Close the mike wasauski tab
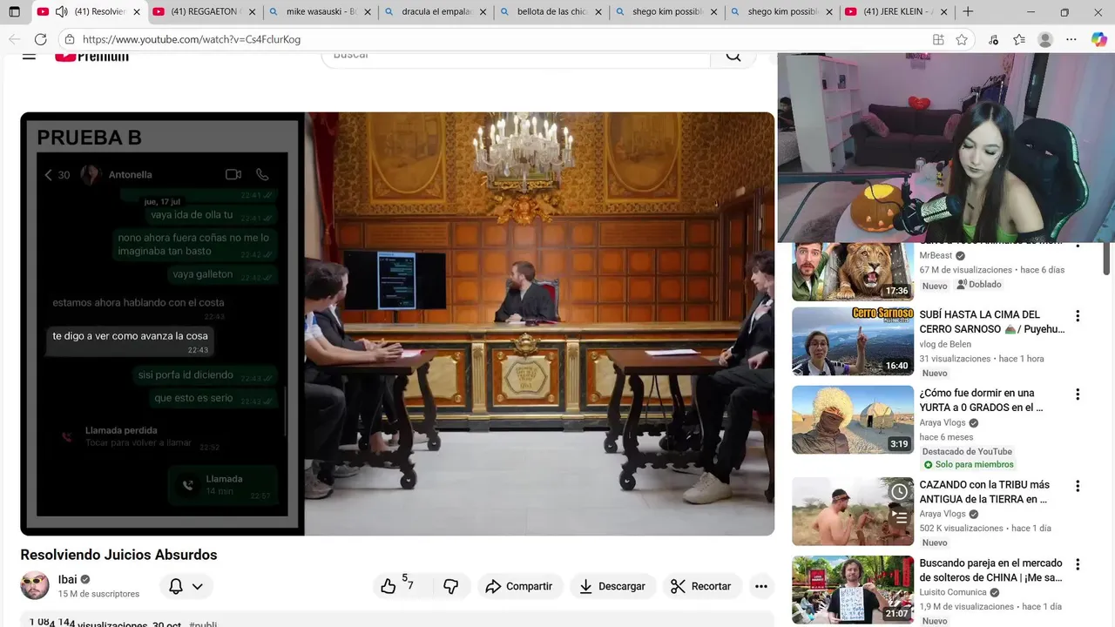Viewport: 1115px width, 627px height. (367, 12)
